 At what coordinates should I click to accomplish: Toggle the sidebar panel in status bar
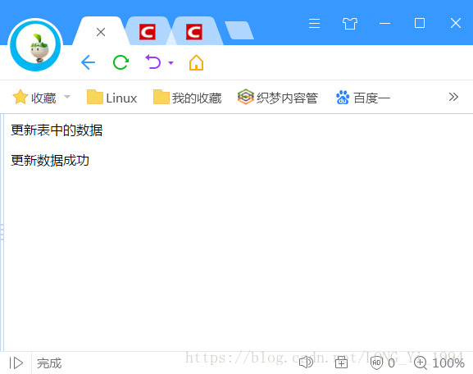pos(16,363)
